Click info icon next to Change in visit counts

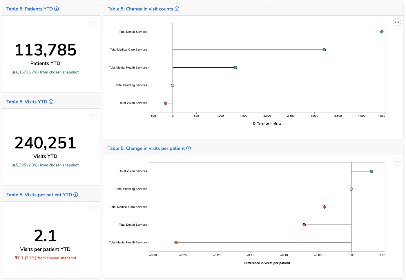[177, 9]
